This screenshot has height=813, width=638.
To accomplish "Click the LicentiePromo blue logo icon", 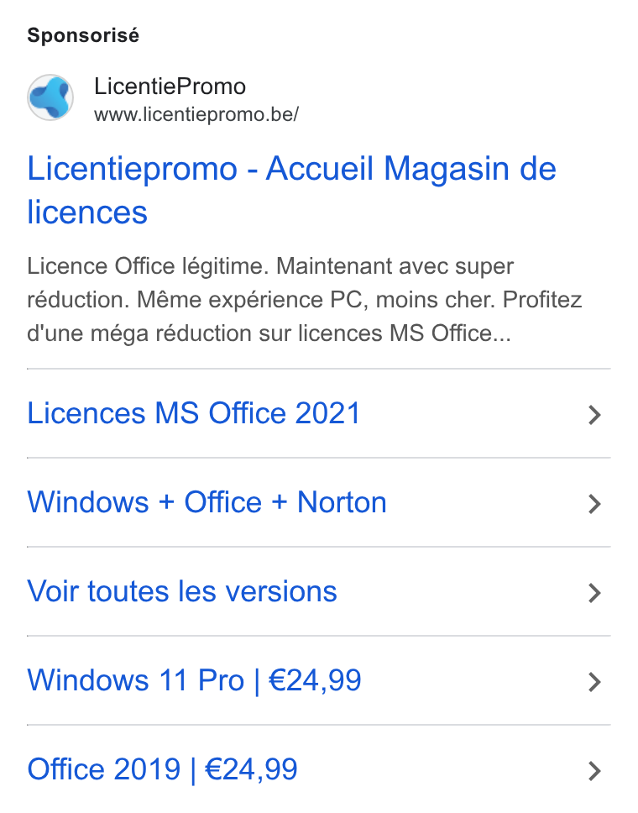I will [50, 97].
